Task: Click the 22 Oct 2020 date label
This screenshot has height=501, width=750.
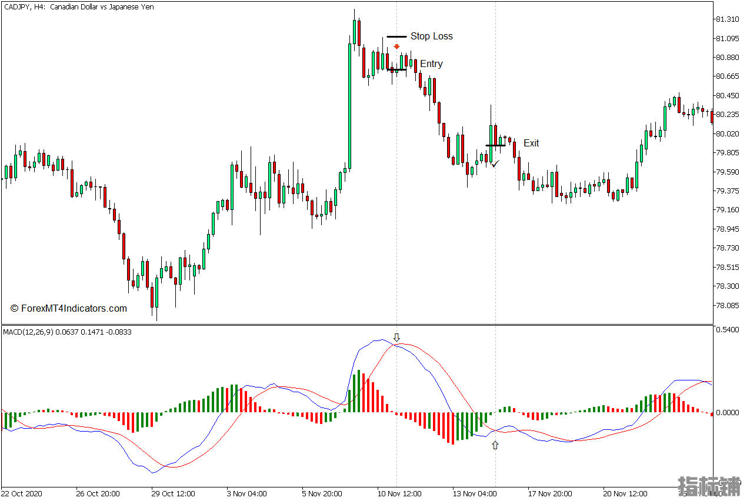Action: (x=22, y=494)
